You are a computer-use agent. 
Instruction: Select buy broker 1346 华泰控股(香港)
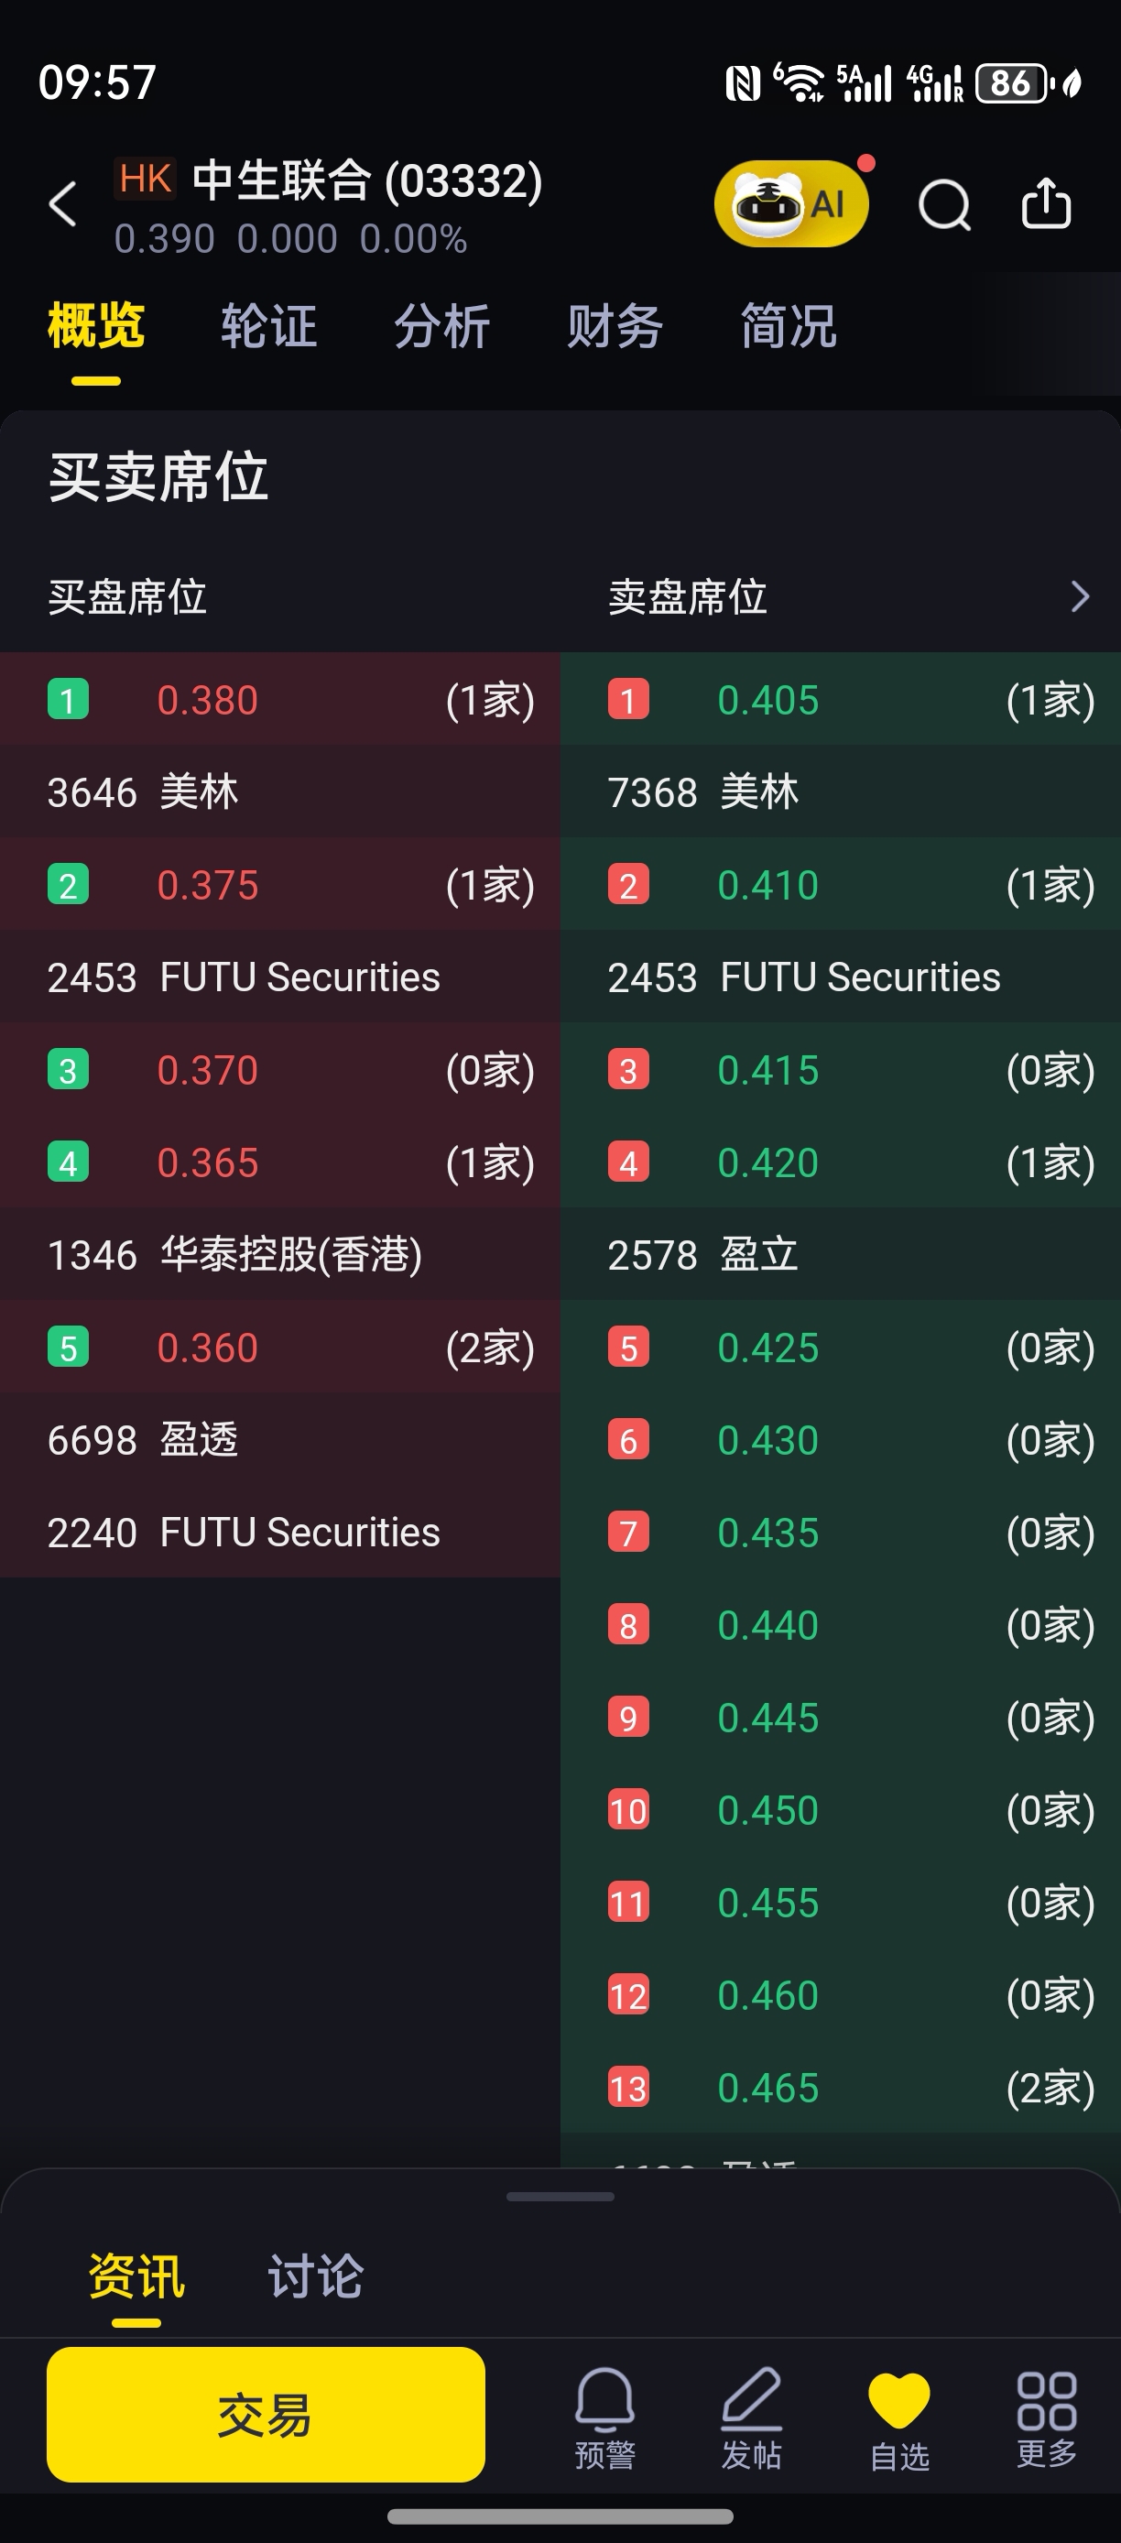click(280, 1255)
